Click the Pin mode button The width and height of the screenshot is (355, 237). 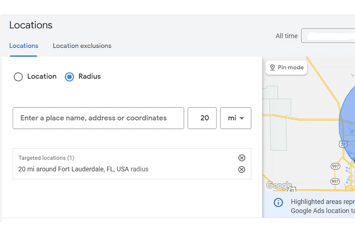tap(286, 68)
